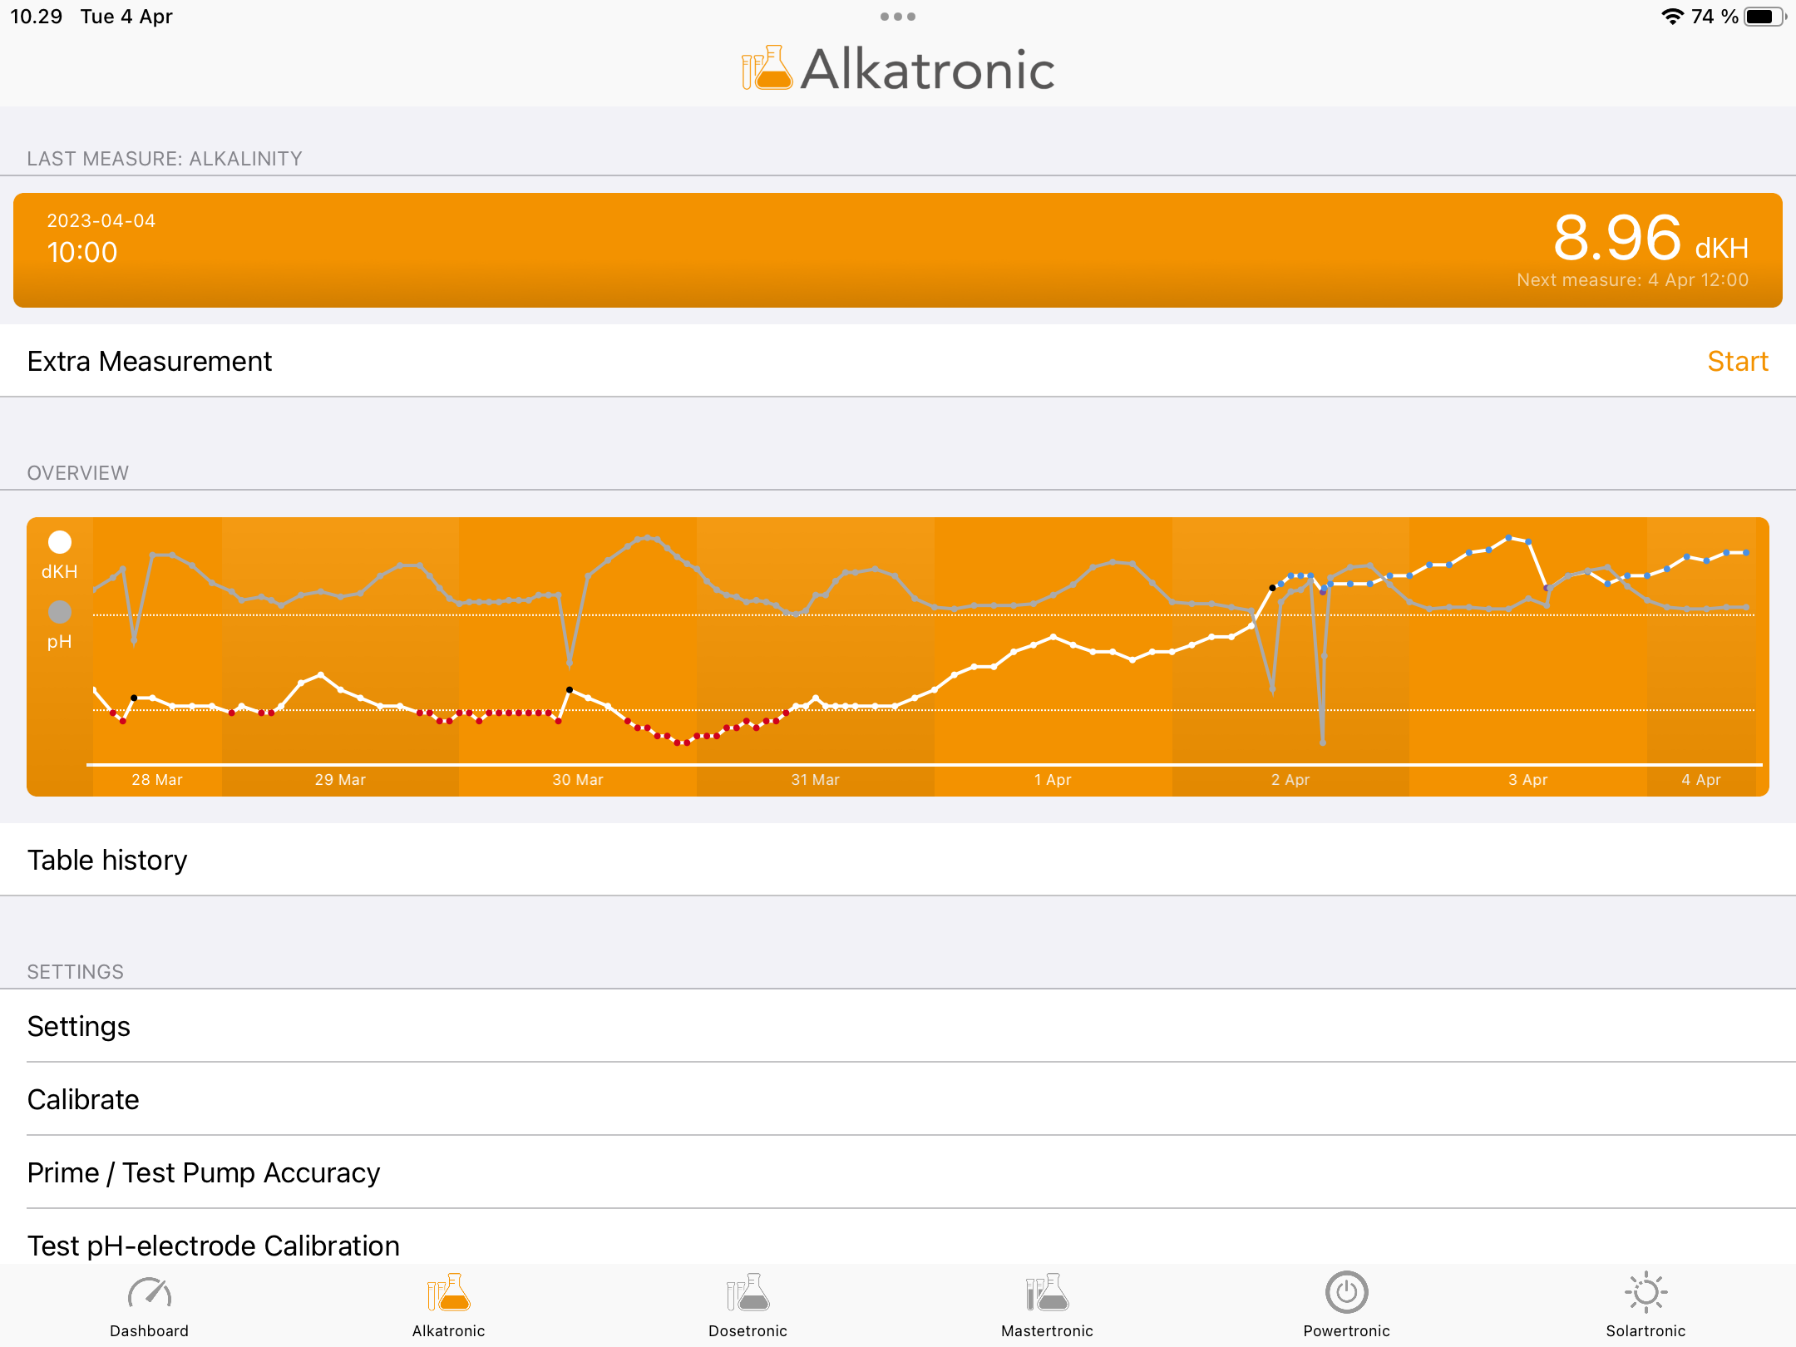Toggle the dKH series white dot
The height and width of the screenshot is (1347, 1796).
pos(60,542)
